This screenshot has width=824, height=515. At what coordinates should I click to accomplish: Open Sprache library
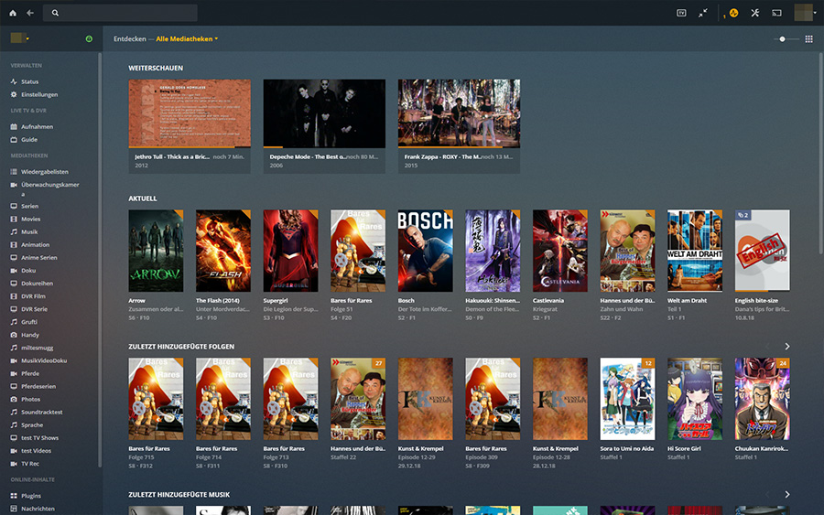32,424
